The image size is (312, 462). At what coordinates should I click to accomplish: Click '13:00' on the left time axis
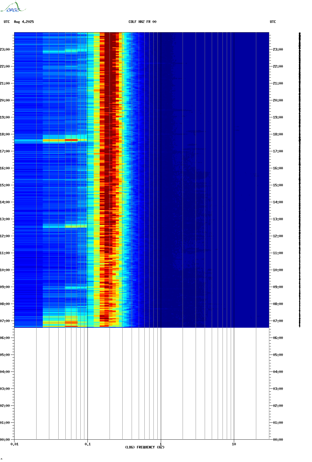coord(5,219)
